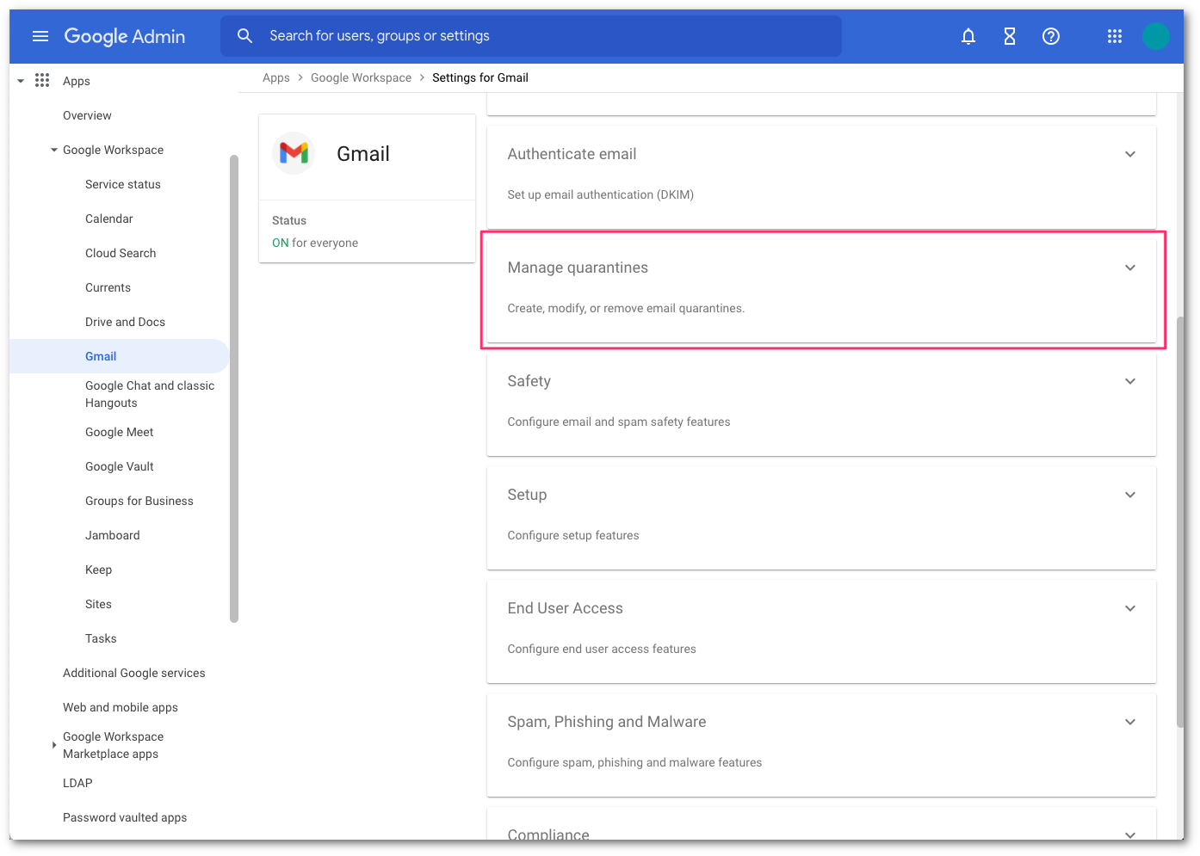Click the account avatar circle

point(1156,36)
